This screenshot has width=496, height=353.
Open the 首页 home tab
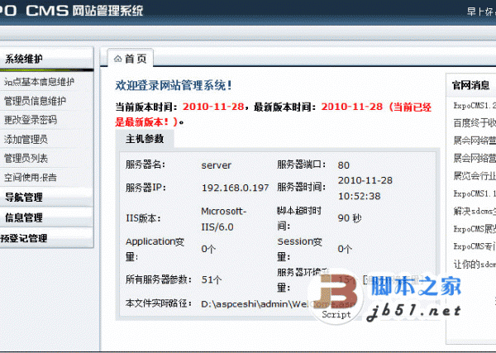pyautogui.click(x=131, y=58)
